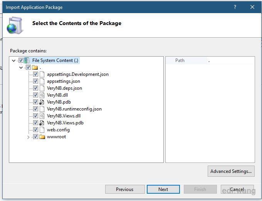Click the root dot folder icon
Screen dimensions: 262x201
(35, 67)
